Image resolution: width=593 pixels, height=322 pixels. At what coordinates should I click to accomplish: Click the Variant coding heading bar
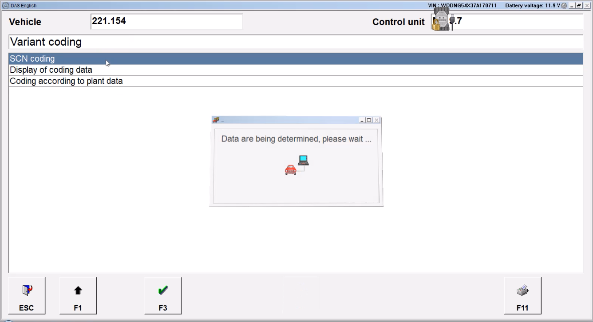pyautogui.click(x=296, y=42)
